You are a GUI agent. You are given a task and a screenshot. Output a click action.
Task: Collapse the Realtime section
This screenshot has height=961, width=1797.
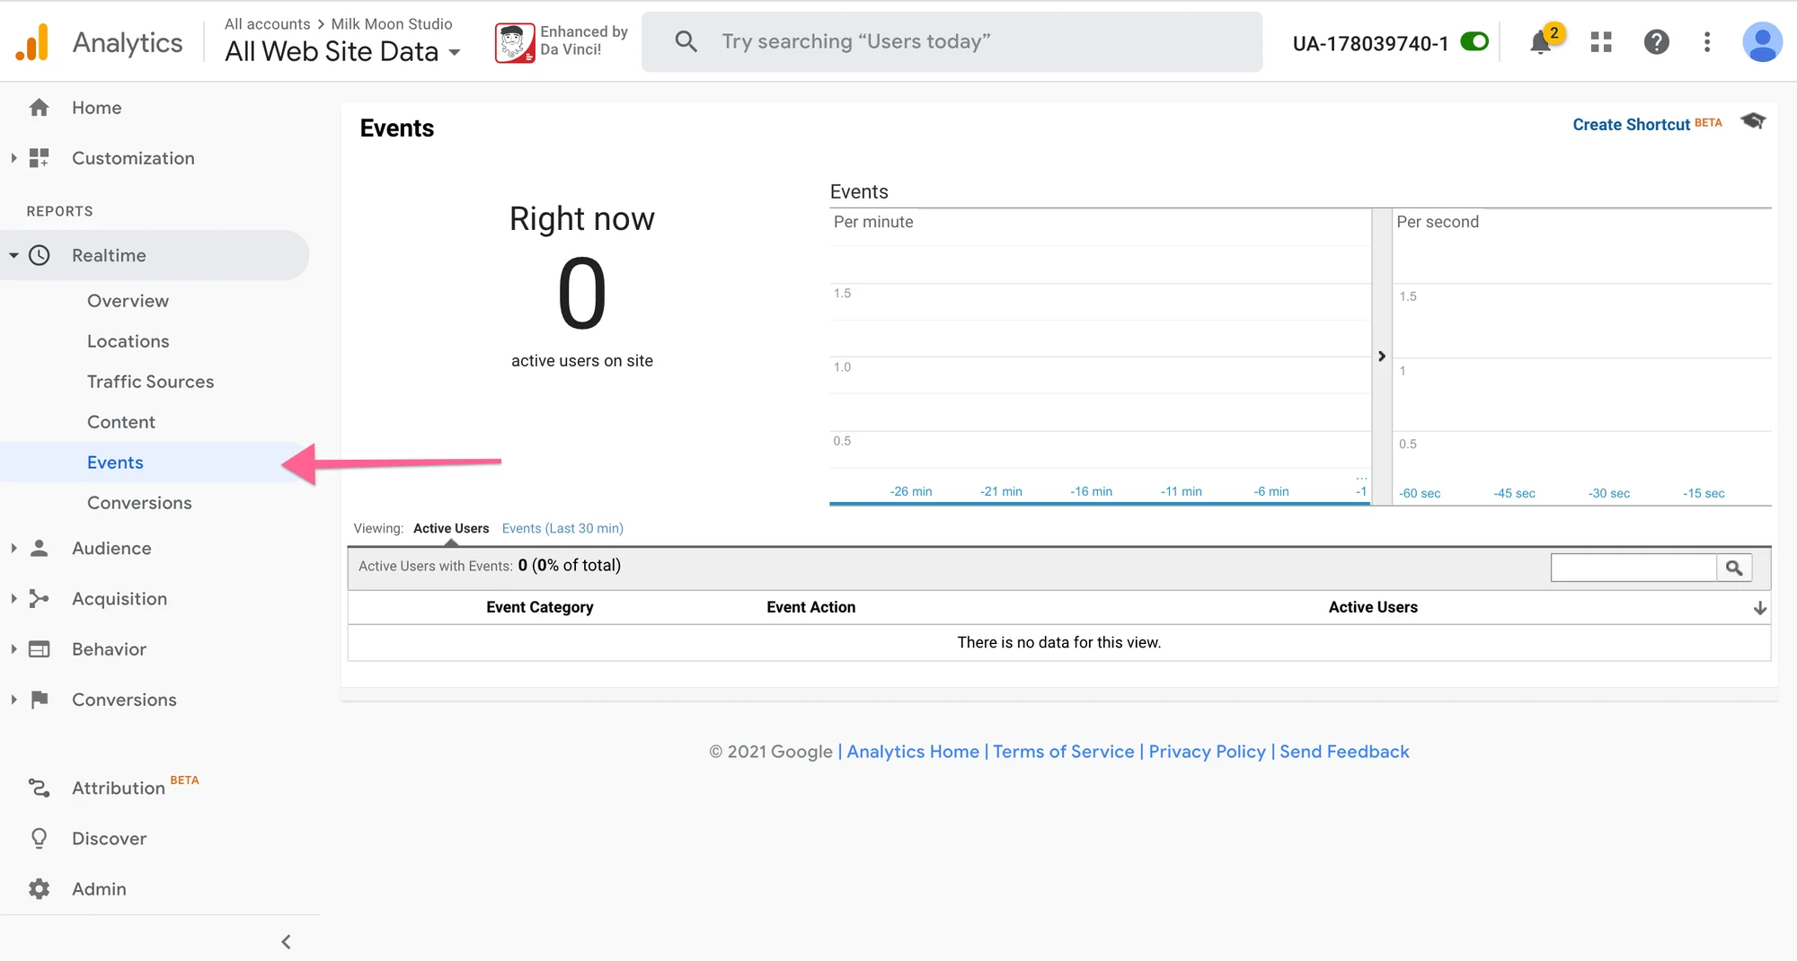coord(13,255)
